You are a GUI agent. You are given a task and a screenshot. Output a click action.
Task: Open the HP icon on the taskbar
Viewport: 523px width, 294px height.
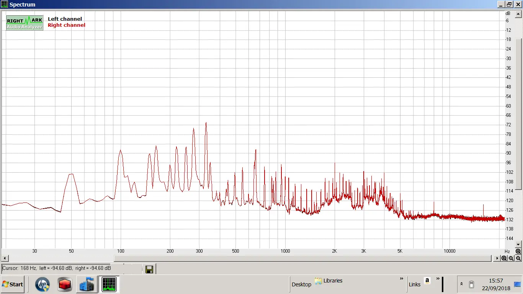click(x=42, y=284)
